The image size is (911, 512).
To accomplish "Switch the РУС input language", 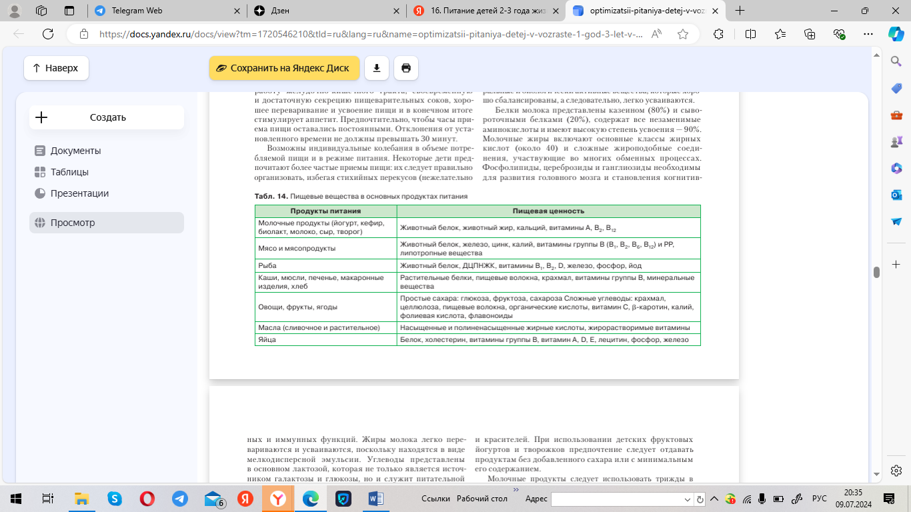I will click(819, 499).
